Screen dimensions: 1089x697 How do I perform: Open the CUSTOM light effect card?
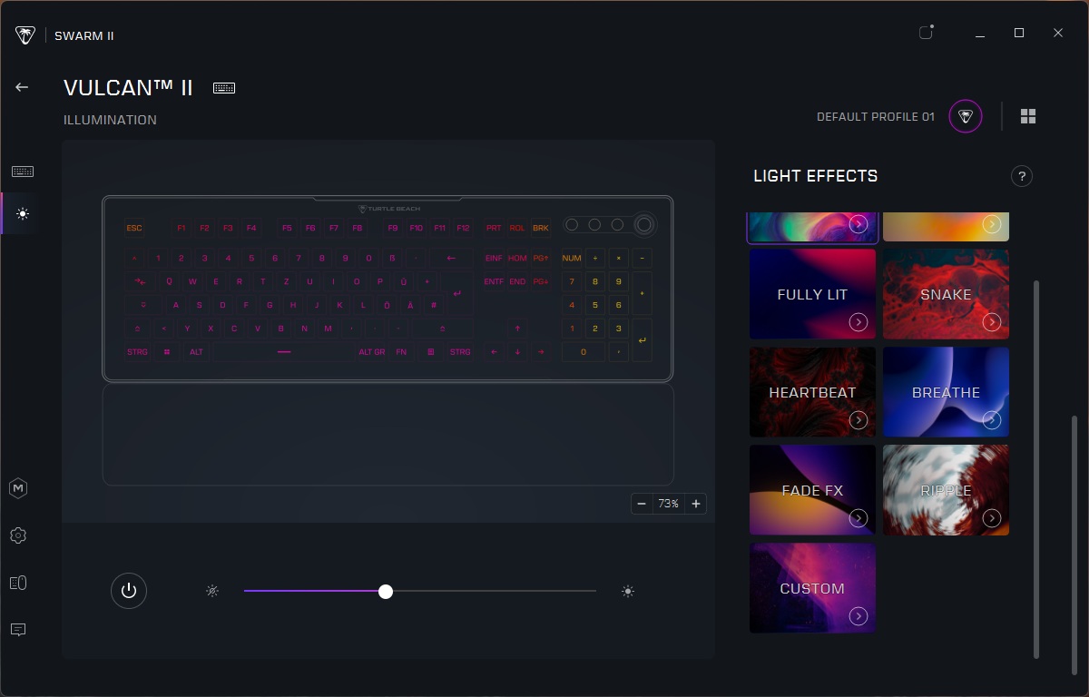coord(812,588)
